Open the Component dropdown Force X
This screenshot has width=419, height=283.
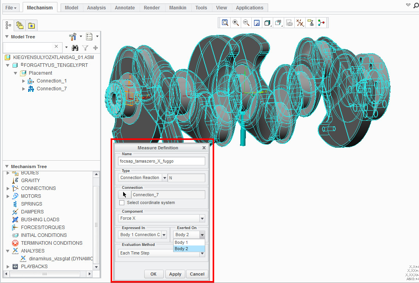click(x=202, y=219)
